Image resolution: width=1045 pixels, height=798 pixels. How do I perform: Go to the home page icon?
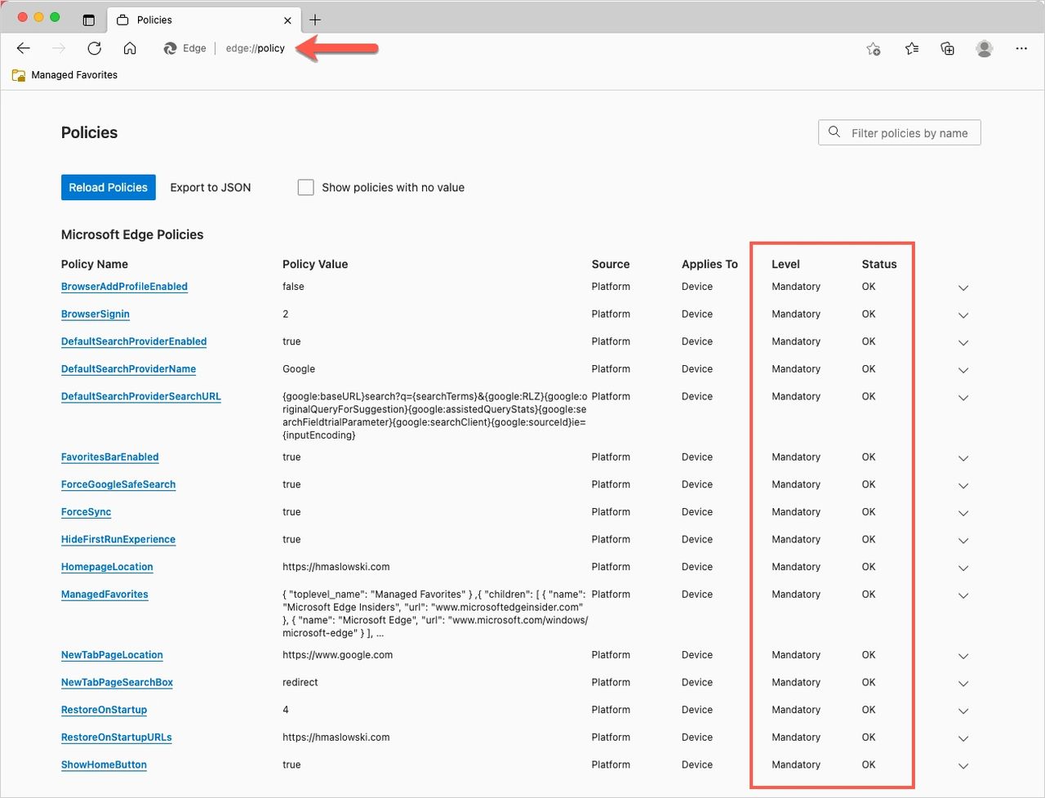tap(130, 48)
